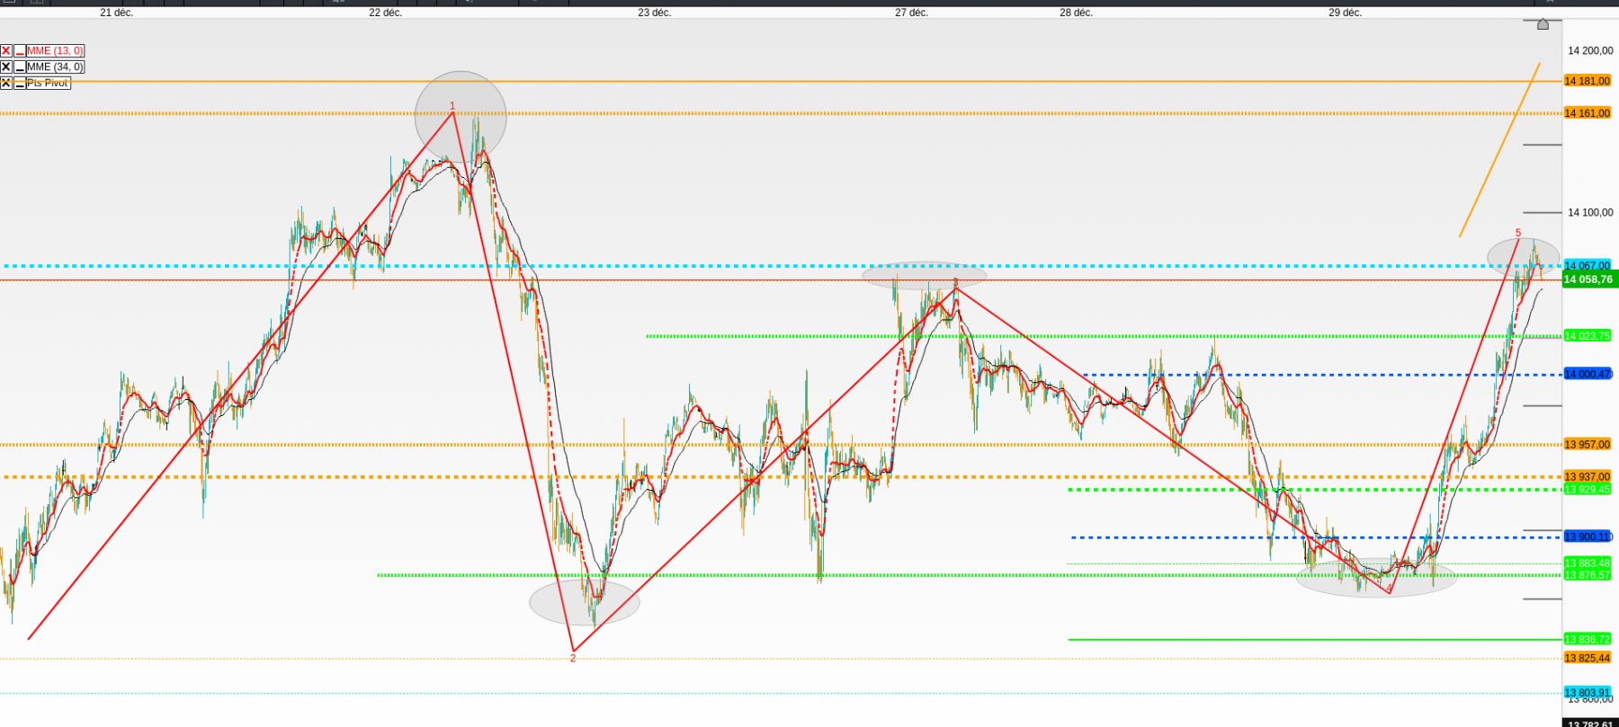Select the red wave label 5 near the latest high
Image resolution: width=1619 pixels, height=727 pixels.
(1518, 234)
